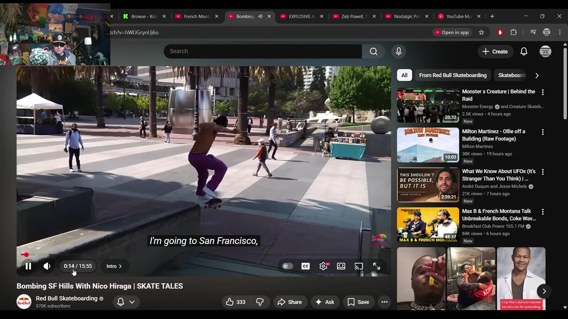Open Max B & French Montana video title
The width and height of the screenshot is (568, 319).
pos(499,215)
